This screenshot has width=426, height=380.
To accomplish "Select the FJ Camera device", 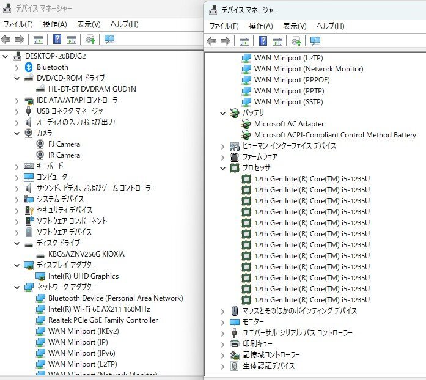I will point(64,144).
